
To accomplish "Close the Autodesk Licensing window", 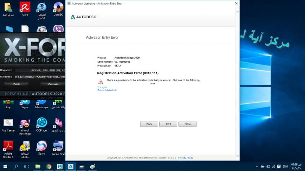I will 236,3.
